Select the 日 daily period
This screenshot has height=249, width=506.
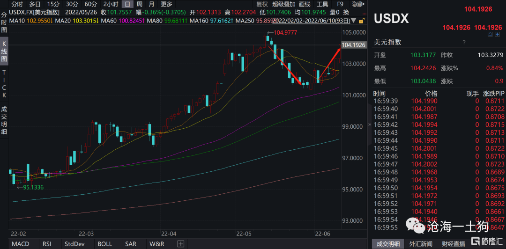pyautogui.click(x=128, y=4)
